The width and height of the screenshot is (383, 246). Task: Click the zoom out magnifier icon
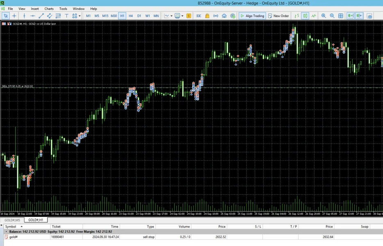click(332, 16)
